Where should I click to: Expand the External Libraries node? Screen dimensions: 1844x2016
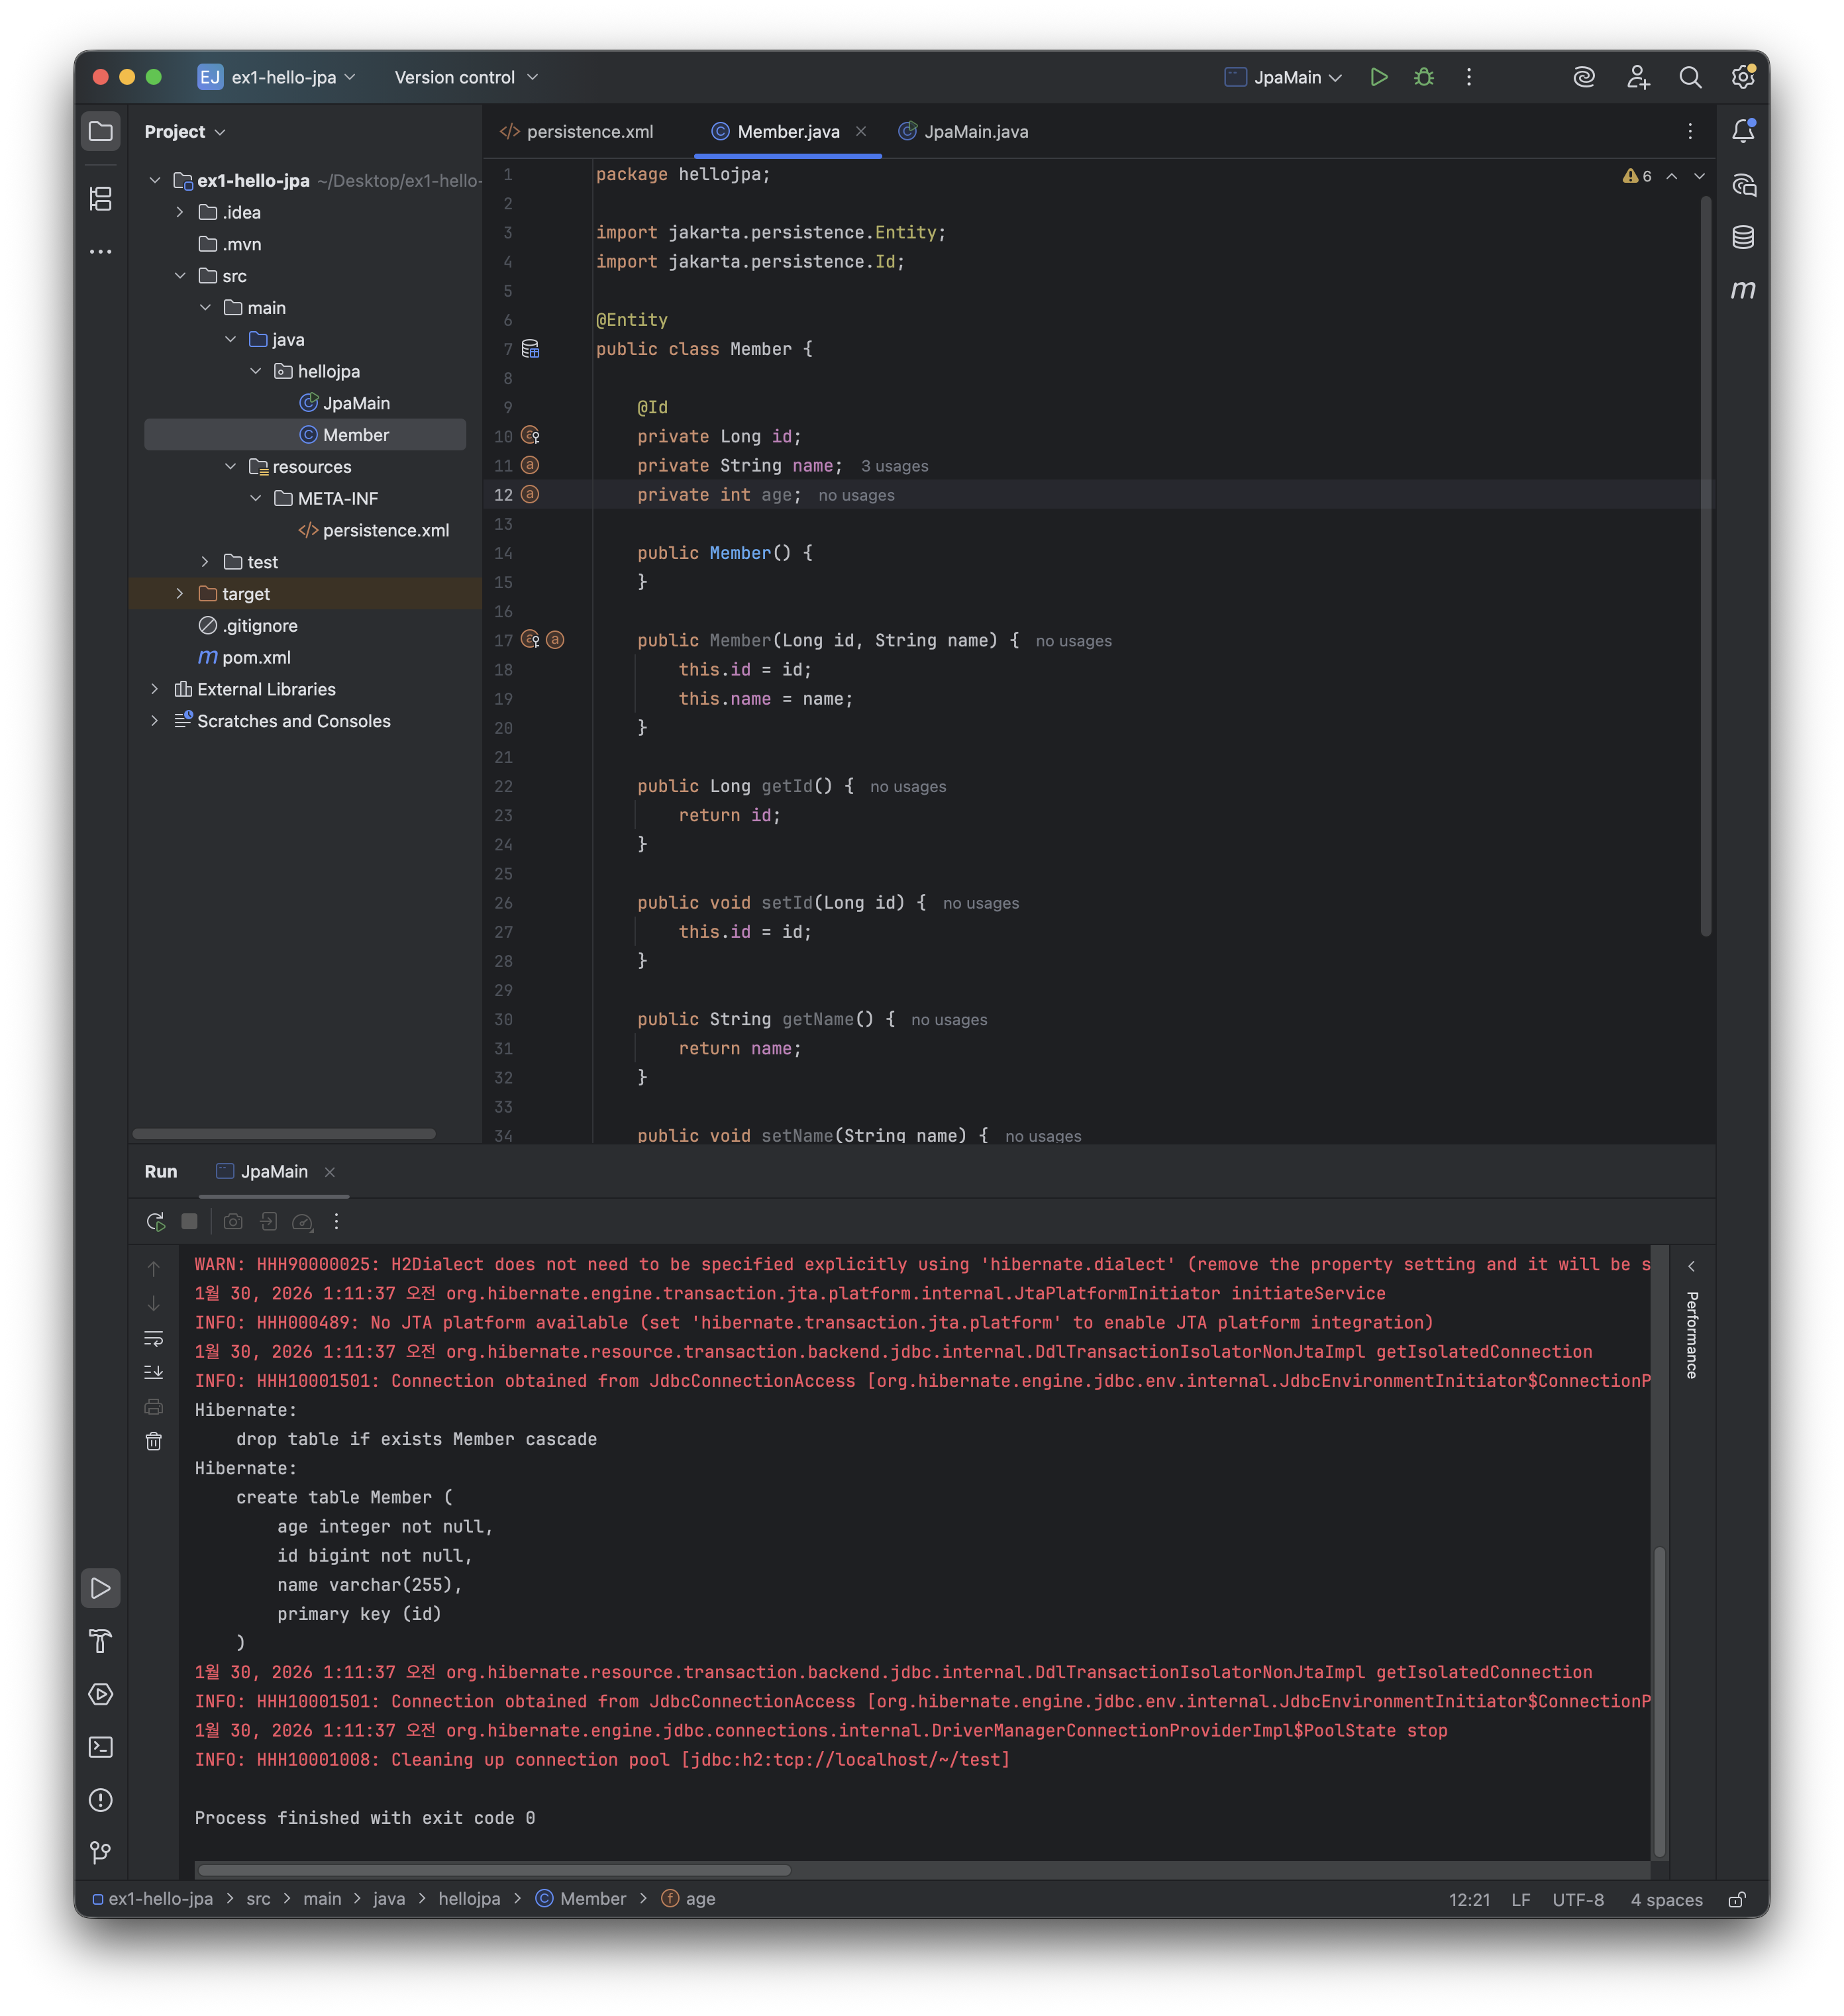(x=154, y=689)
